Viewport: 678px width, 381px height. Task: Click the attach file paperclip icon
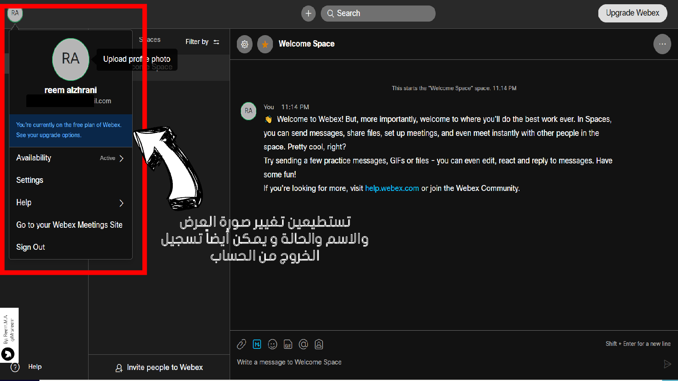click(x=242, y=344)
